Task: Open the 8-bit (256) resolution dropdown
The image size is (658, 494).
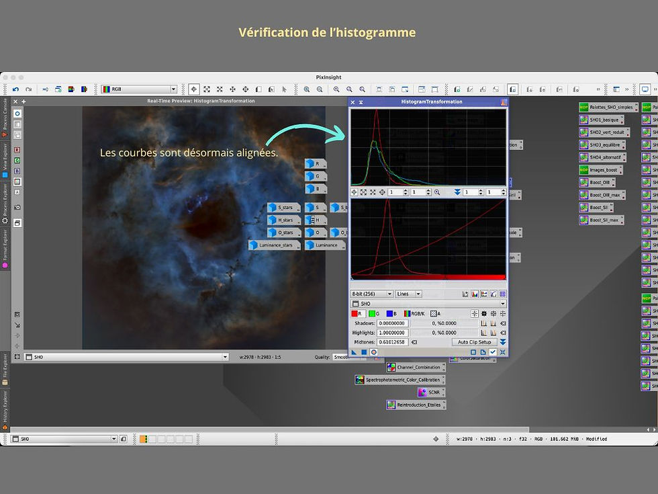Action: point(372,294)
